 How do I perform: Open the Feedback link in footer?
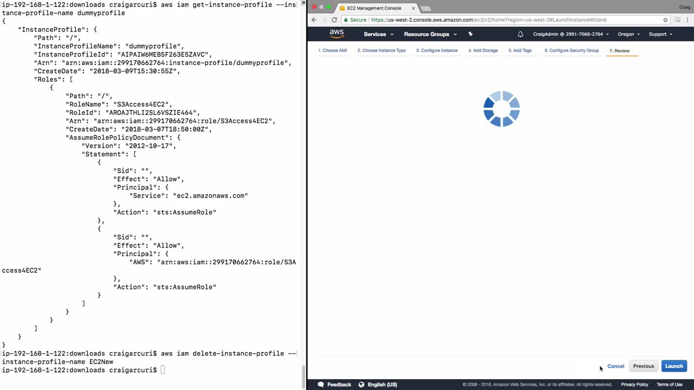pos(339,385)
